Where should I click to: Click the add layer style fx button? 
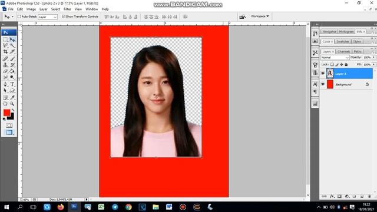332,196
